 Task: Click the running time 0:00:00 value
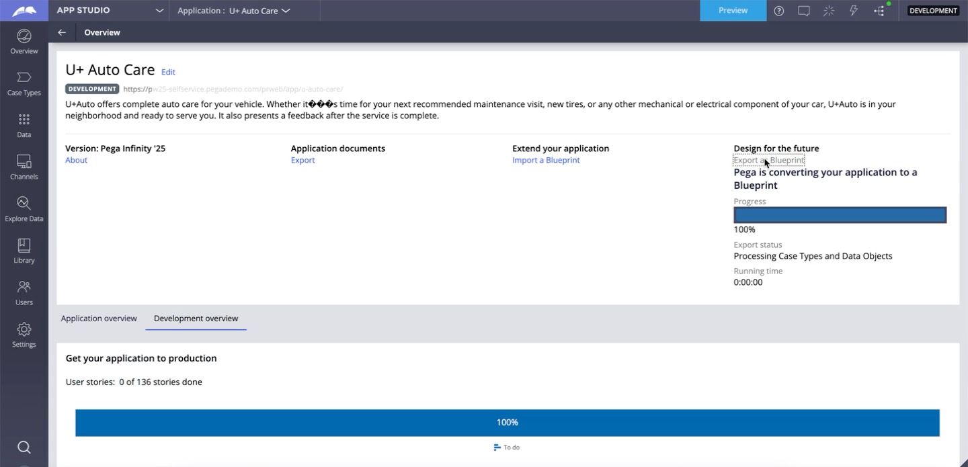[x=748, y=282]
